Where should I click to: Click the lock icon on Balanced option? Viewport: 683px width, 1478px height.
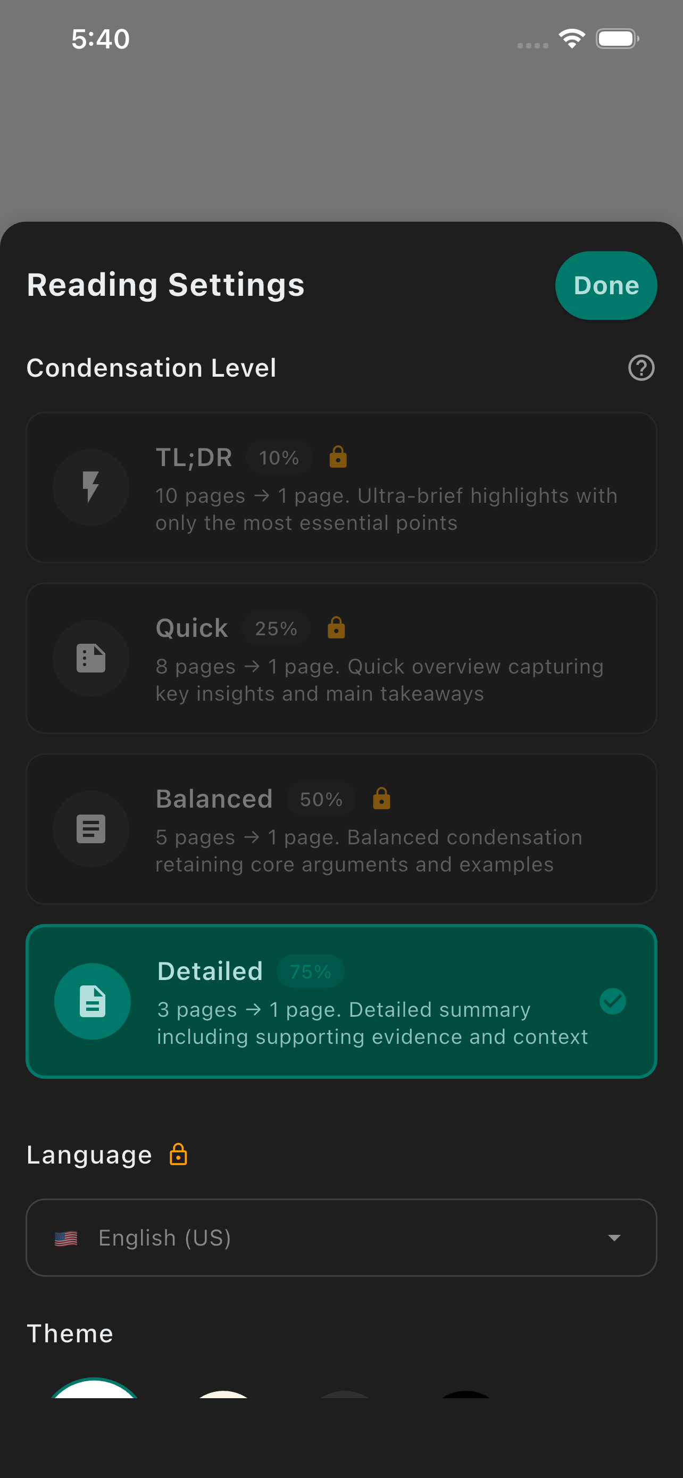pyautogui.click(x=381, y=798)
